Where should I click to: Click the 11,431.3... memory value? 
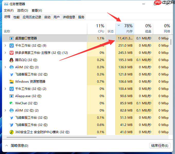[x=125, y=38]
